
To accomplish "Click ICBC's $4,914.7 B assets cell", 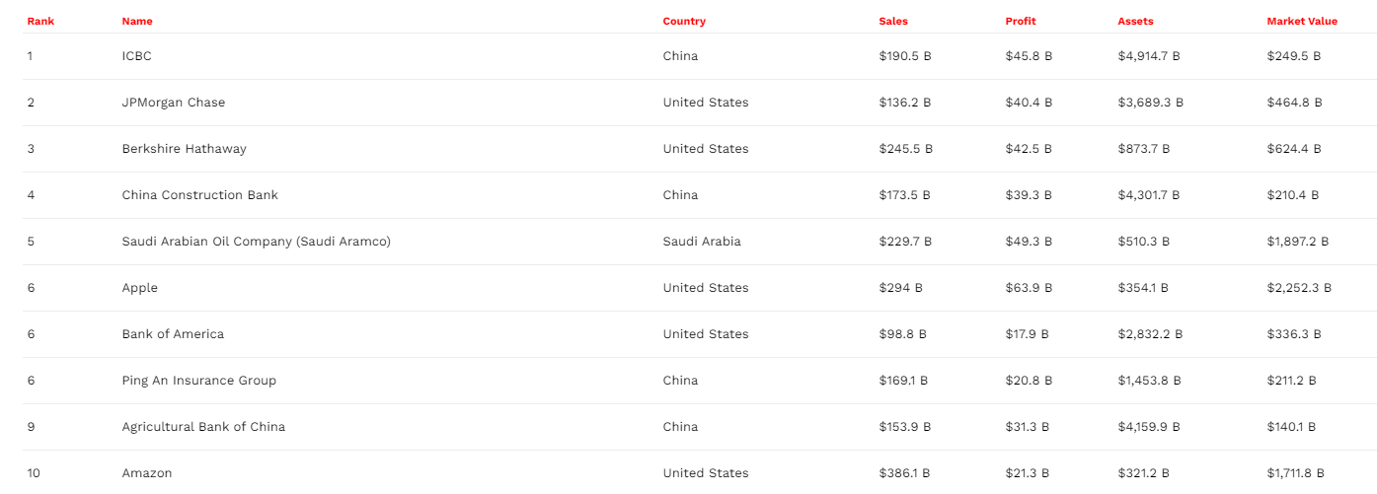I will pos(1149,56).
